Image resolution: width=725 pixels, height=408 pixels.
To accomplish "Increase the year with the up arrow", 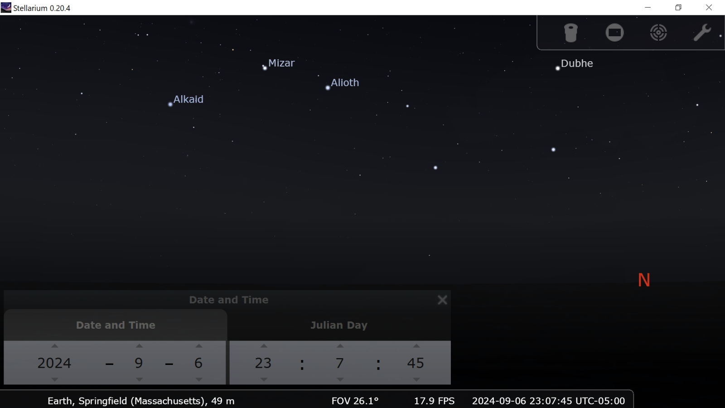I will 54,346.
